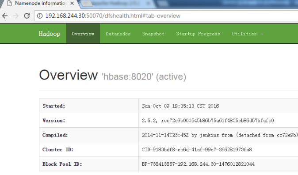
Task: Open the Datanodes tab
Action: click(118, 34)
